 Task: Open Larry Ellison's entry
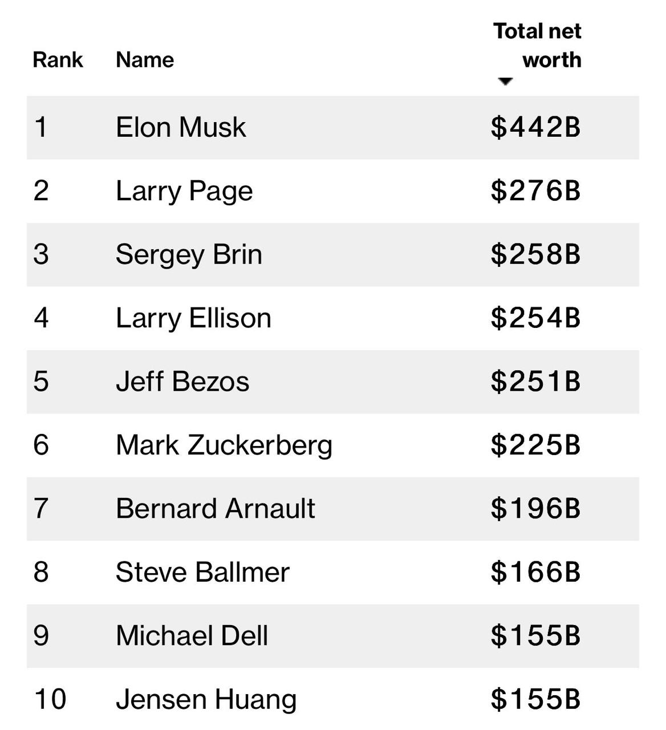coord(193,318)
